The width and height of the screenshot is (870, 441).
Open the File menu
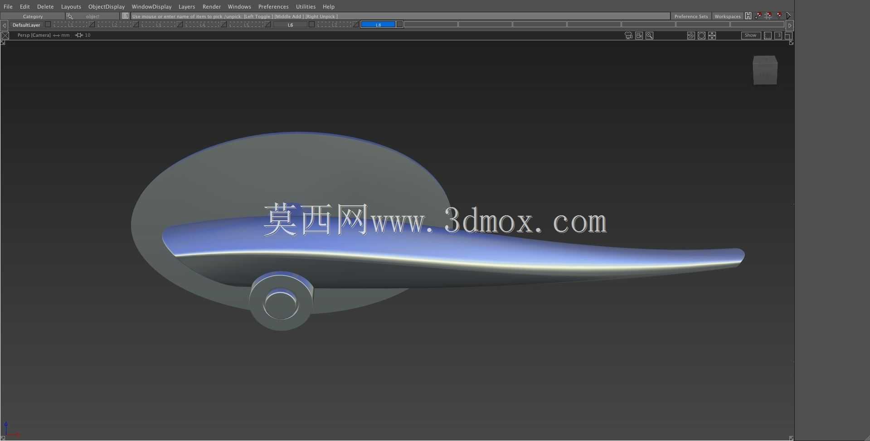coord(8,6)
